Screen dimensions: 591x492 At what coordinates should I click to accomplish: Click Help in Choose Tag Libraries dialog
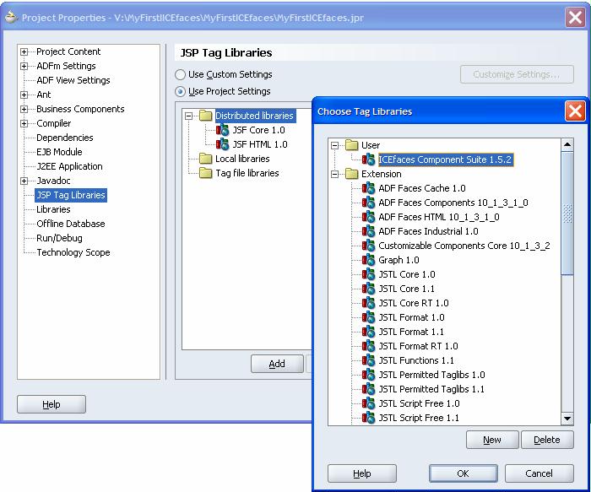(x=362, y=473)
